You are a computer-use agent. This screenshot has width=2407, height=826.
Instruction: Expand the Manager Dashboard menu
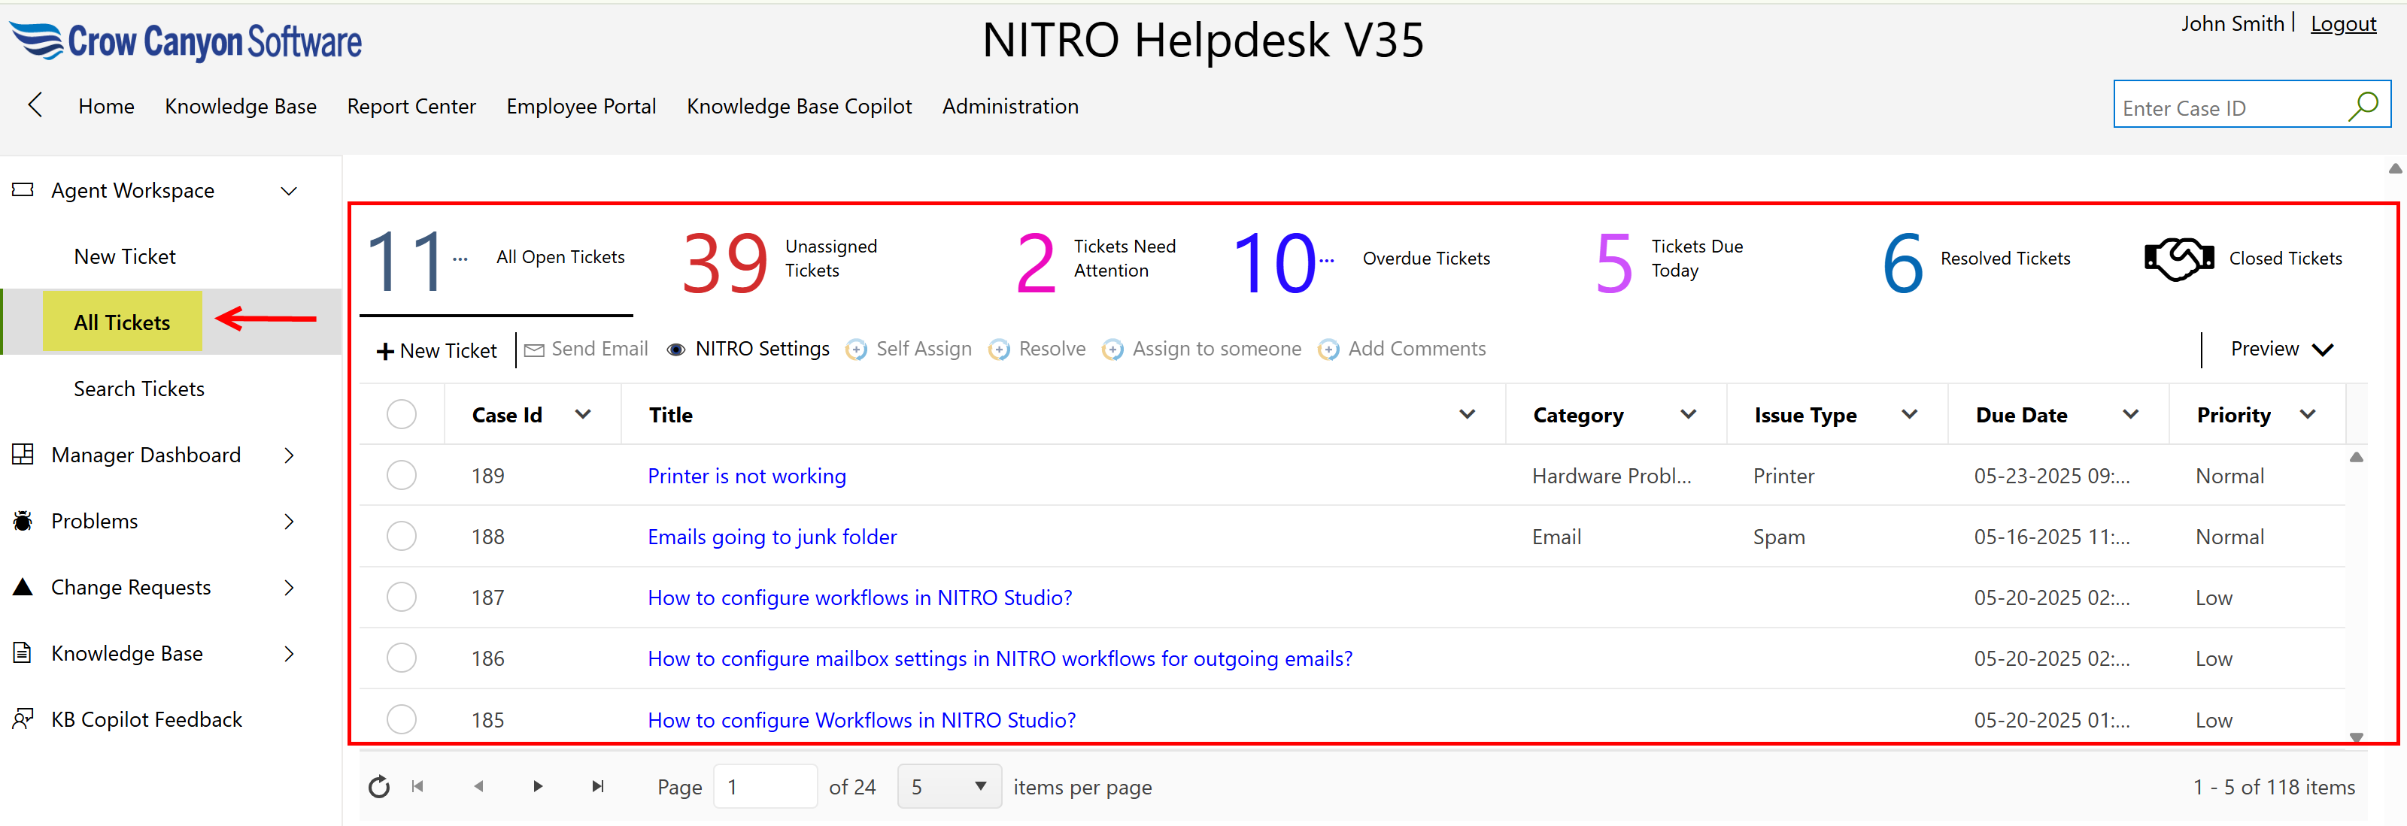click(x=289, y=455)
